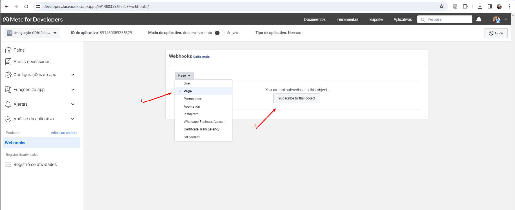Toggle the browser side panel icon
Viewport: 515px width, 210px height.
[490, 6]
